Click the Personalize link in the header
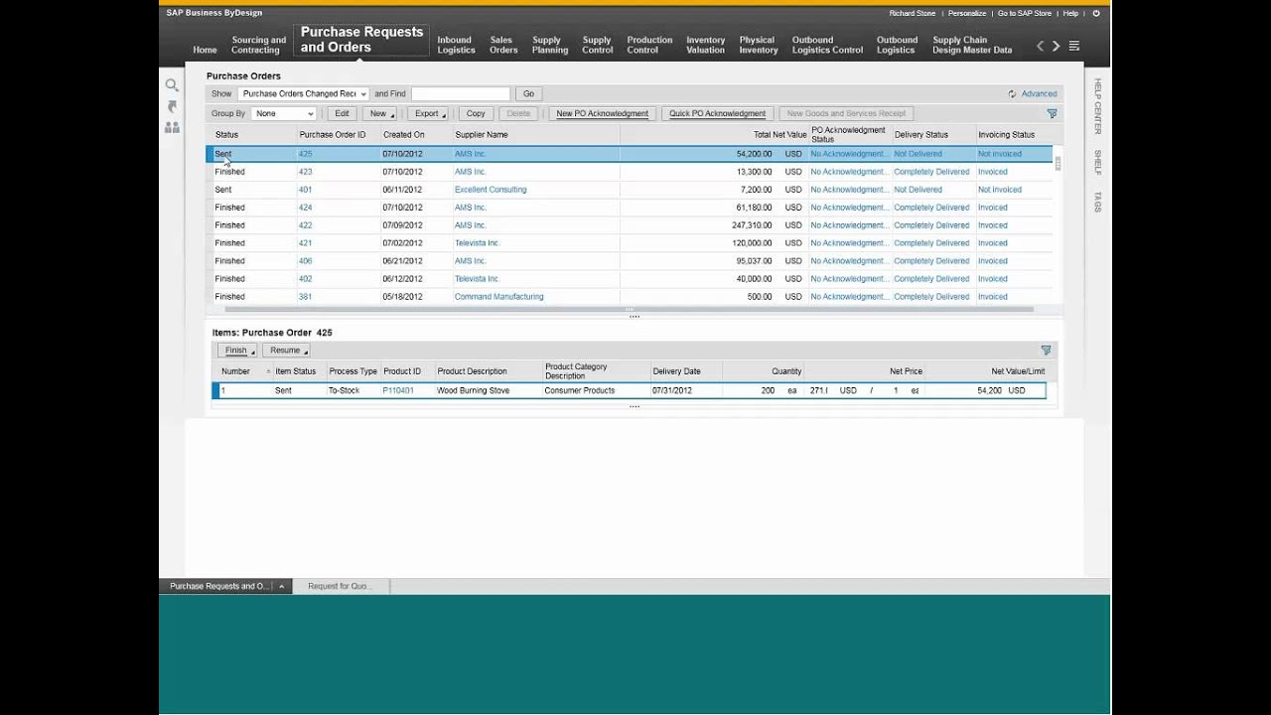The height and width of the screenshot is (715, 1271). (967, 14)
